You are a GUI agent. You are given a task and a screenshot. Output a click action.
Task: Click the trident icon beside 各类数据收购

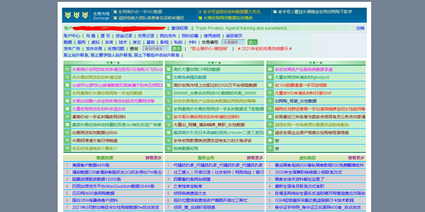[169, 149]
